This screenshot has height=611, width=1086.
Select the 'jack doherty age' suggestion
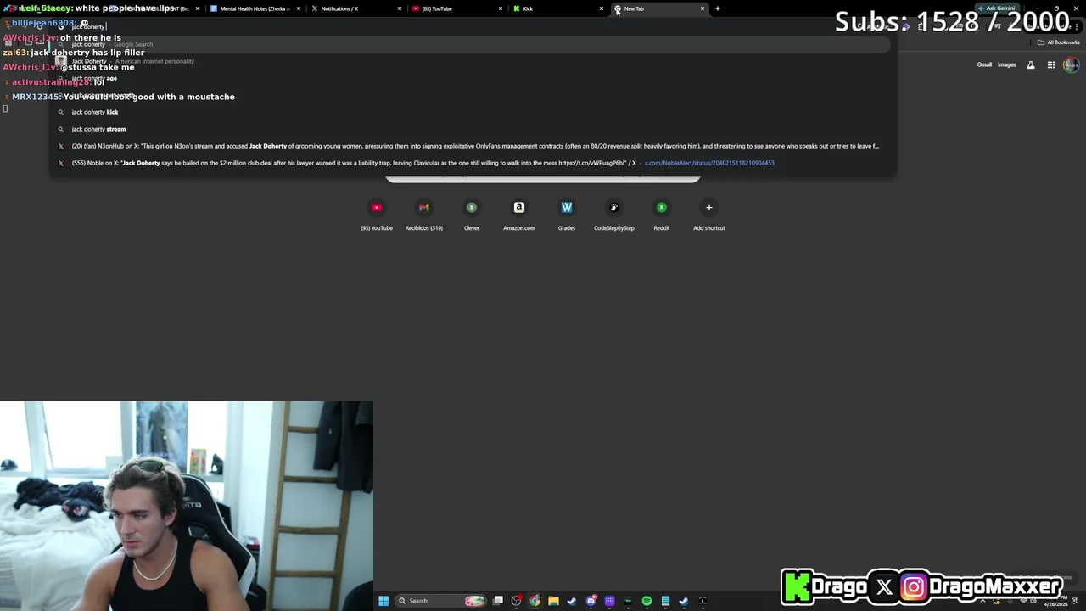(x=473, y=78)
